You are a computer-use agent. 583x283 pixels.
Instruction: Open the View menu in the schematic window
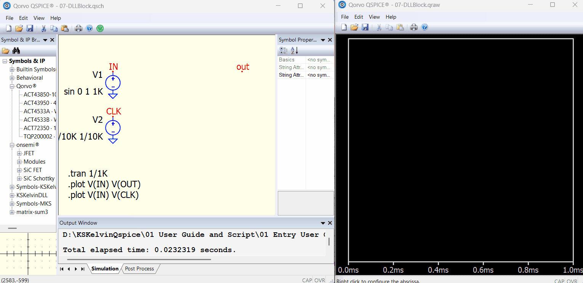point(39,18)
